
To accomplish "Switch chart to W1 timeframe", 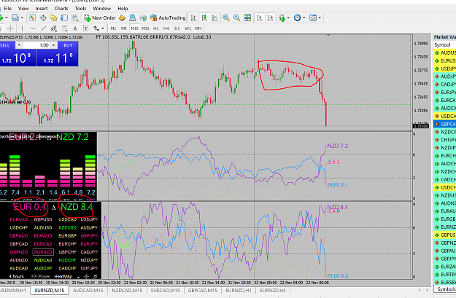I will point(188,28).
